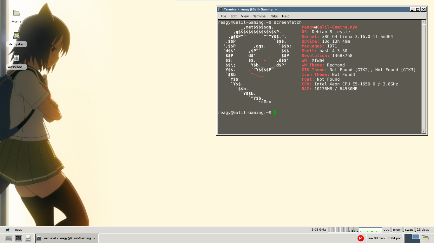Open the Edit menu in Terminal
The width and height of the screenshot is (434, 243).
pos(233,16)
